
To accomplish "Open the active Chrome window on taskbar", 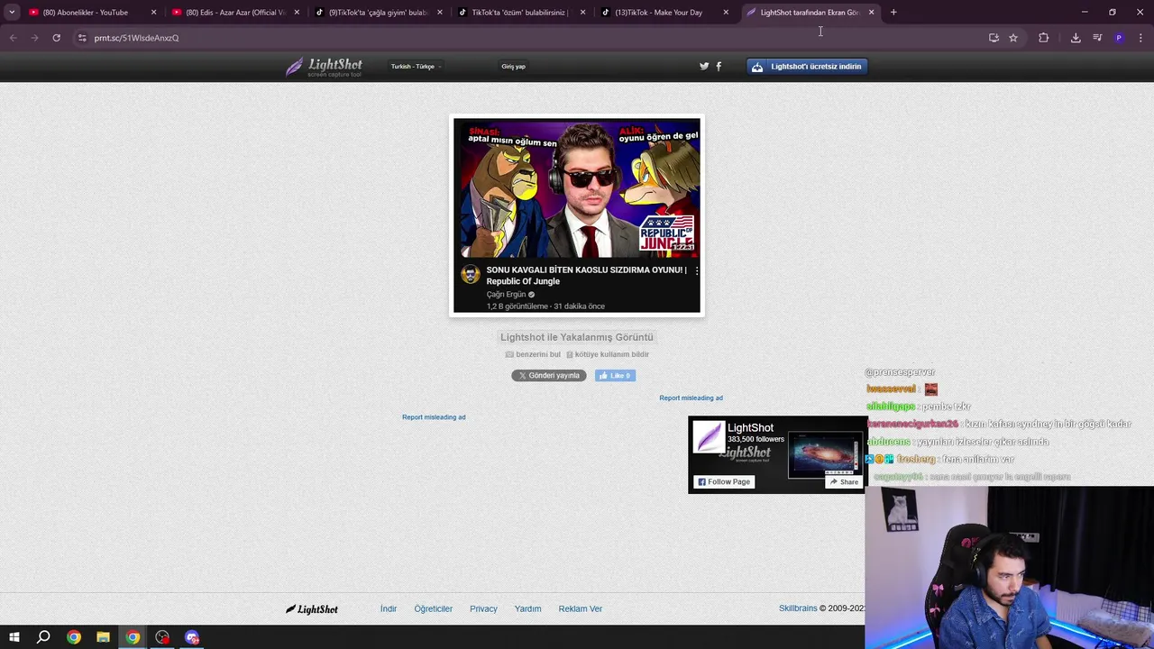I will [133, 637].
